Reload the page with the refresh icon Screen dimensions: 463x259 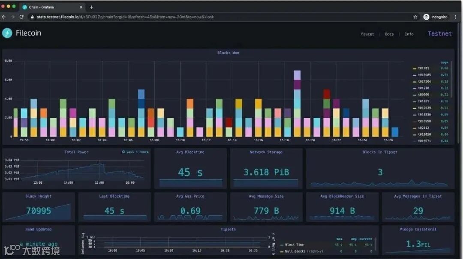point(21,17)
